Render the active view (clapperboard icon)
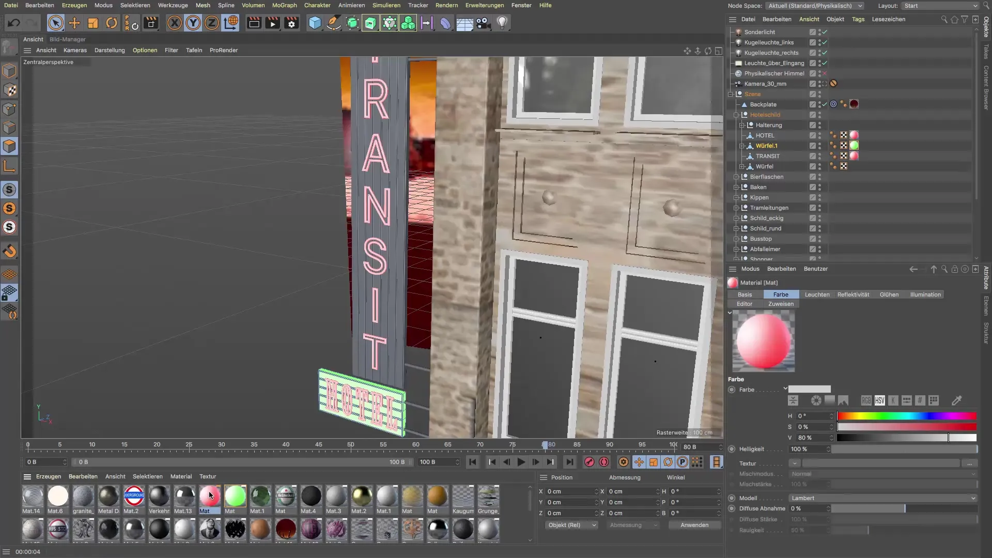 254,23
